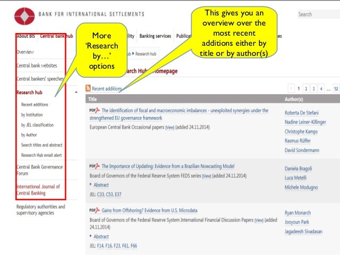Click the BIS red logo
Screen dimensions: 340x255
[x=25, y=16]
